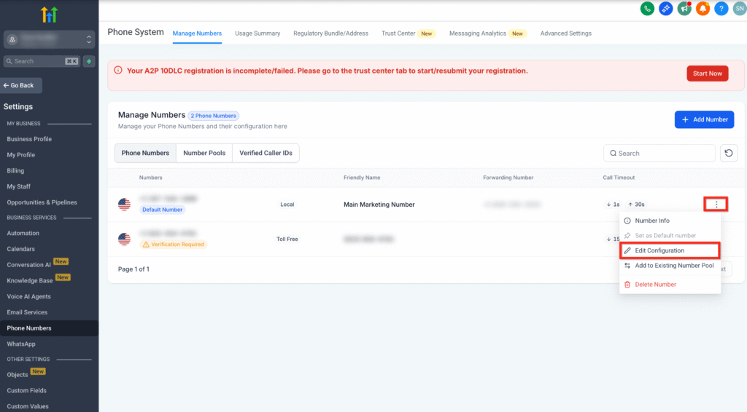Viewport: 747px width, 412px height.
Task: Click the Add Number button
Action: click(x=704, y=119)
